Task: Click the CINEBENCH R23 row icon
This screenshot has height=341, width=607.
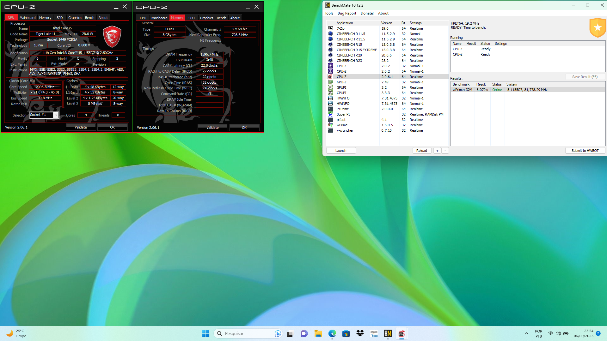Action: [x=330, y=61]
